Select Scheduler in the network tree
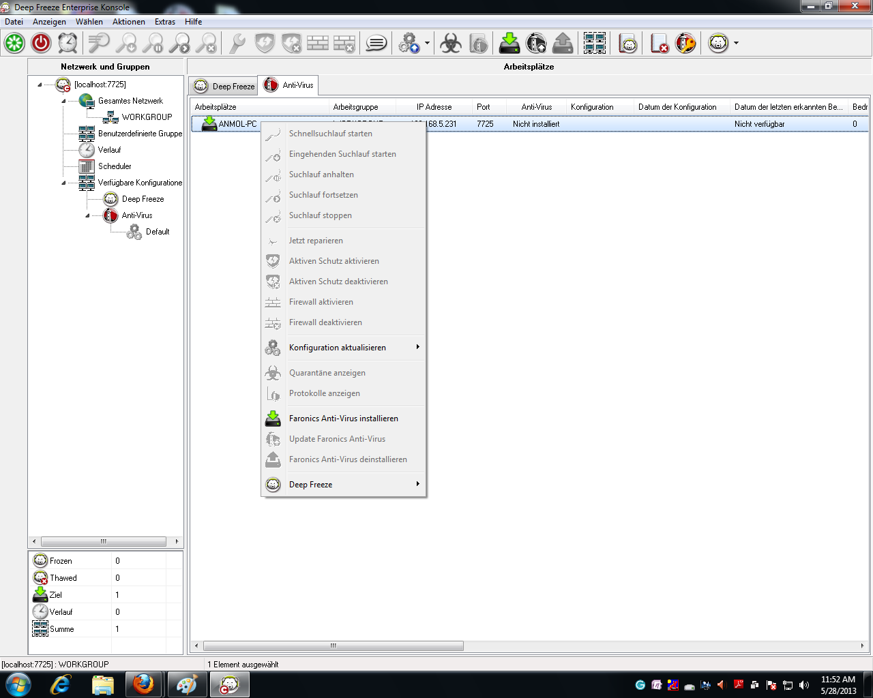The image size is (873, 698). click(115, 166)
